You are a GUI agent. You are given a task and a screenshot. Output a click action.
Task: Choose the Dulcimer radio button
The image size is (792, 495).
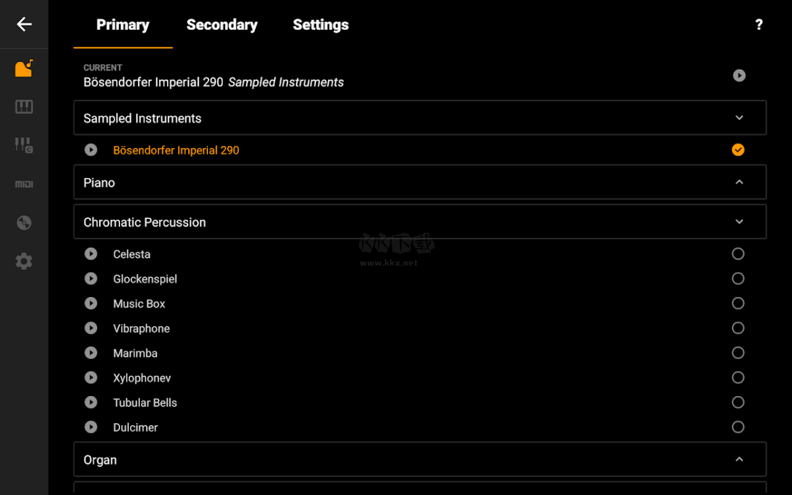point(738,427)
